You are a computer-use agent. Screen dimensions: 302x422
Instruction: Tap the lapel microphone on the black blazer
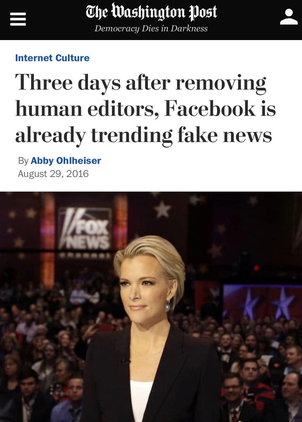124,361
